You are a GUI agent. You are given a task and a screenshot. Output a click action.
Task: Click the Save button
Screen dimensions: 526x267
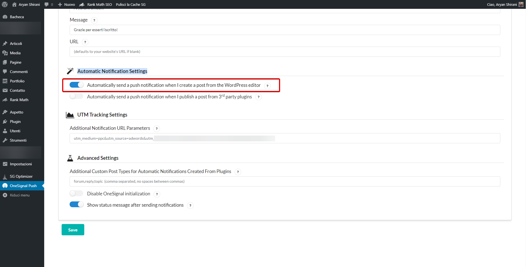pos(73,230)
